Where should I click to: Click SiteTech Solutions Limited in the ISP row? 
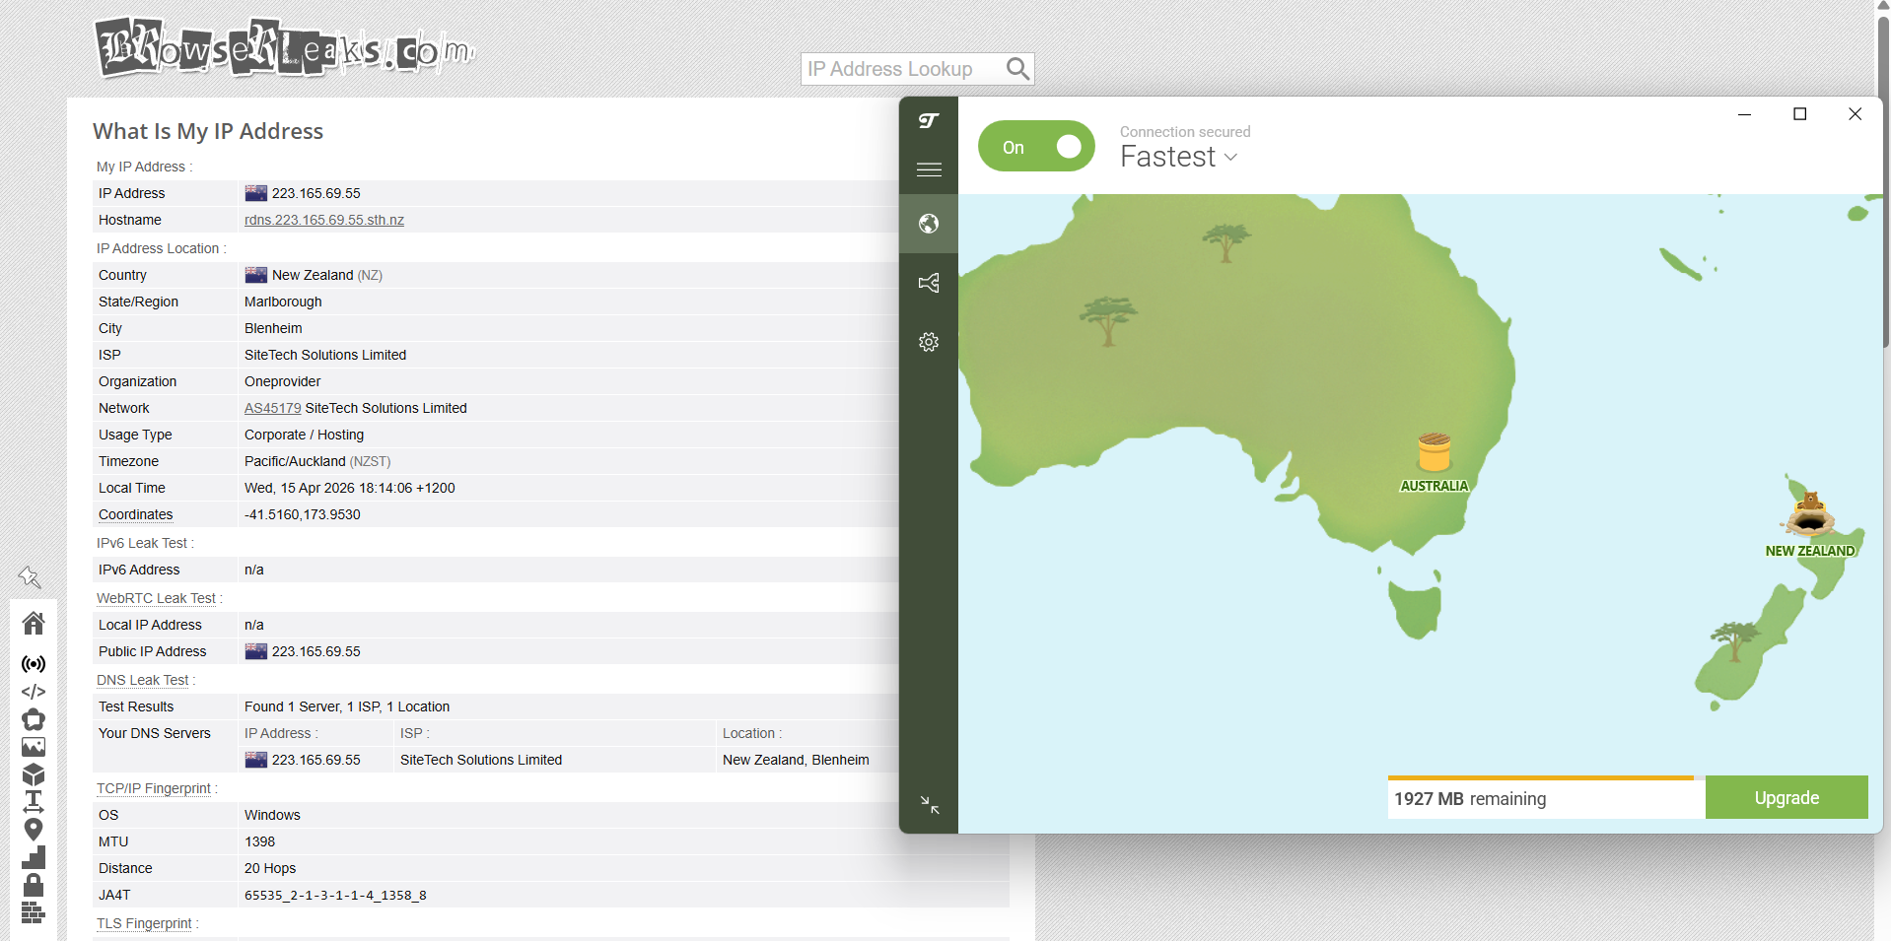tap(325, 355)
